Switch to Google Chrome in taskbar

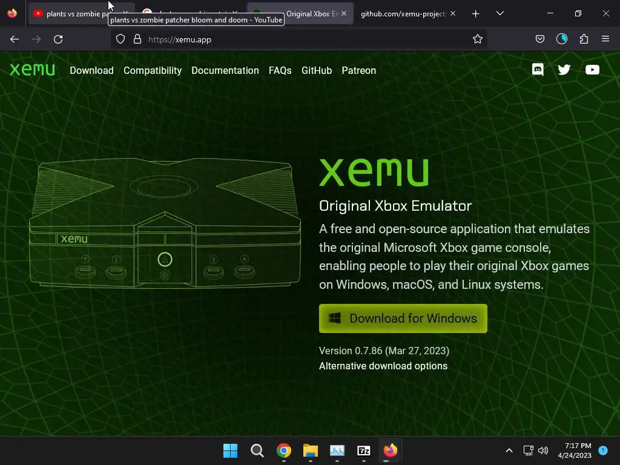point(284,450)
